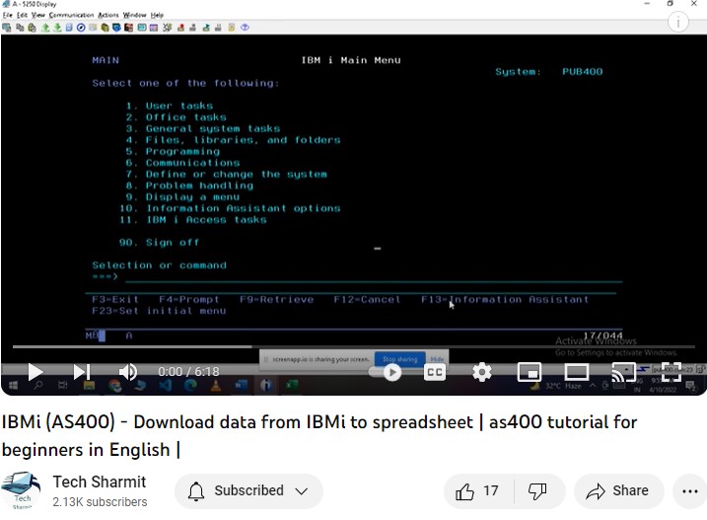The width and height of the screenshot is (707, 520).
Task: Click '11. IBM i Access tasks'
Action: click(193, 220)
